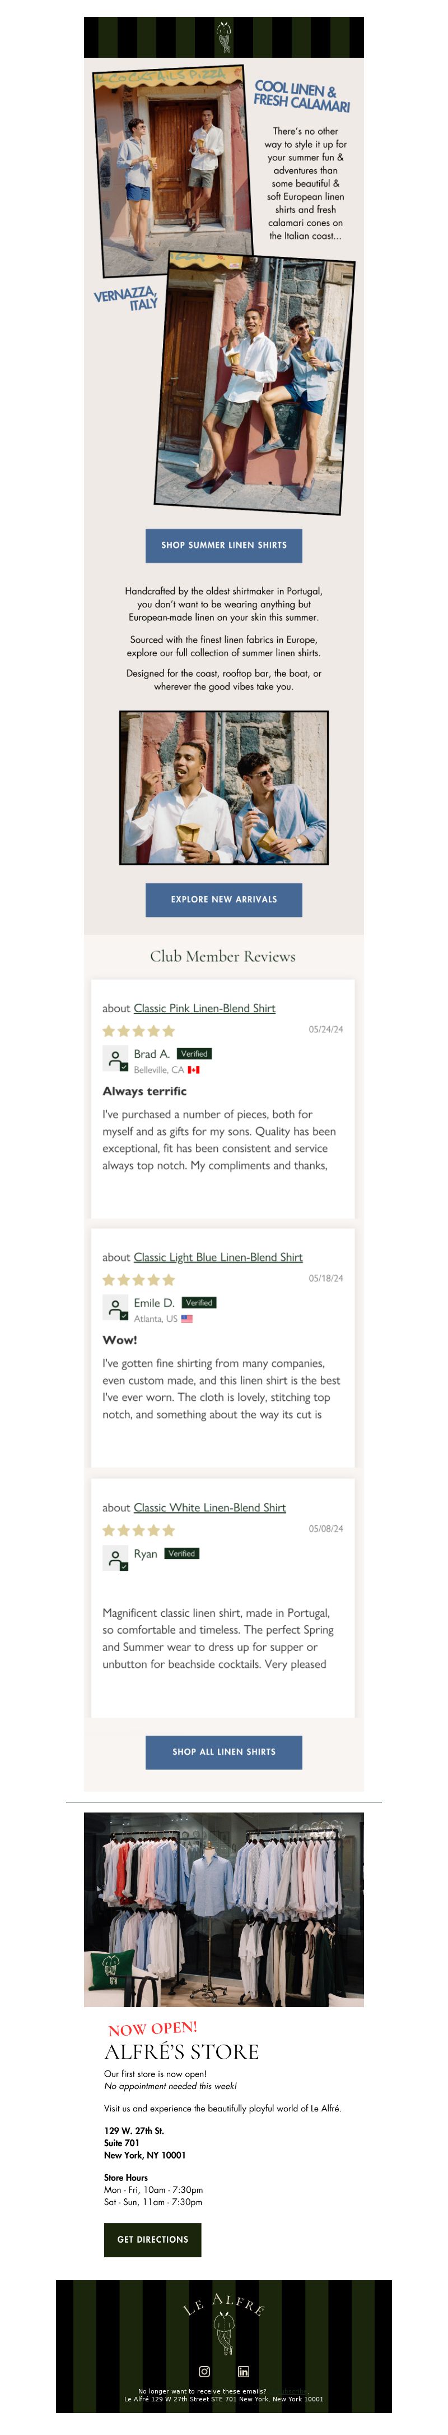Image resolution: width=448 pixels, height=2435 pixels.
Task: Open Classic Light Blue Linen-Blend Shirt link
Action: point(218,1257)
